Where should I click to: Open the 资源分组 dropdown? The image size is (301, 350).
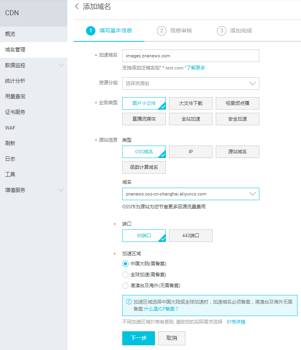click(190, 84)
